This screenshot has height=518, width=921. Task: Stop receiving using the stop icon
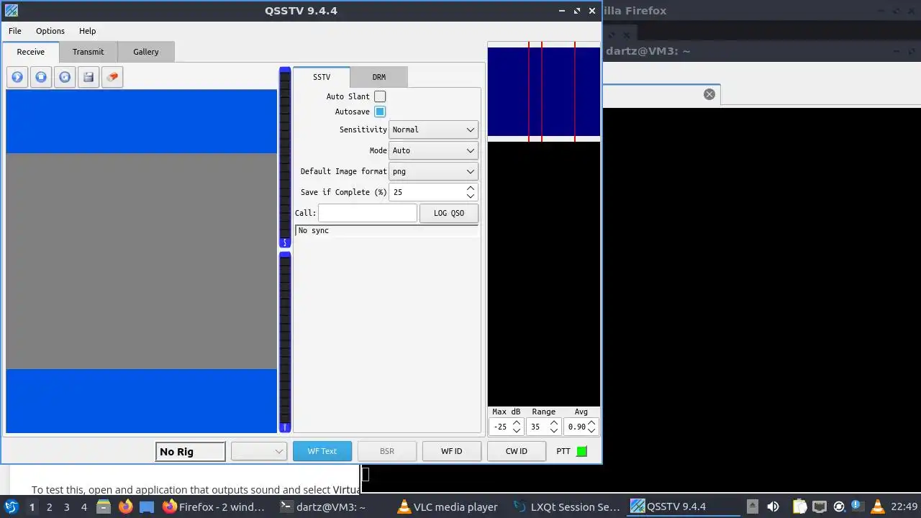(x=41, y=77)
